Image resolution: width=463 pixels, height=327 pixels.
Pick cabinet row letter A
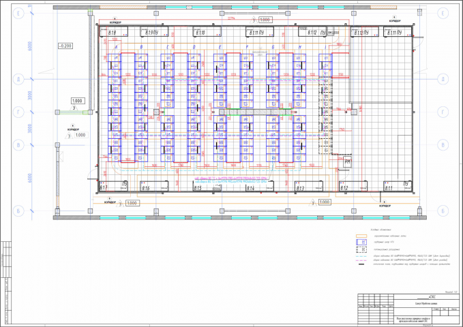click(117, 47)
